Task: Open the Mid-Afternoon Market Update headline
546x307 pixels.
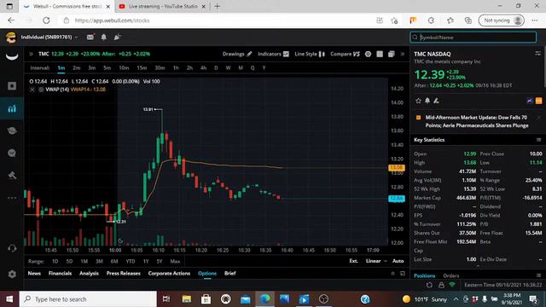Action: [x=477, y=121]
